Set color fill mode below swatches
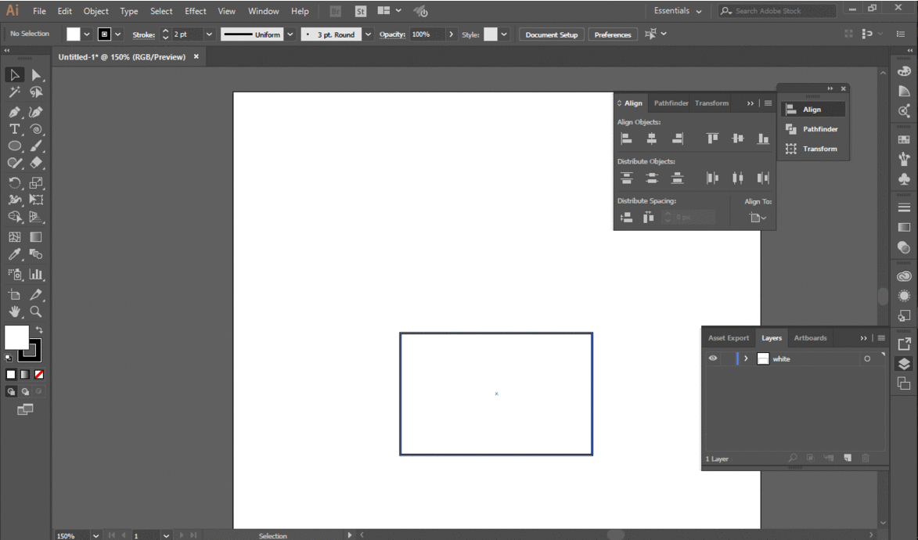This screenshot has height=540, width=918. point(10,374)
